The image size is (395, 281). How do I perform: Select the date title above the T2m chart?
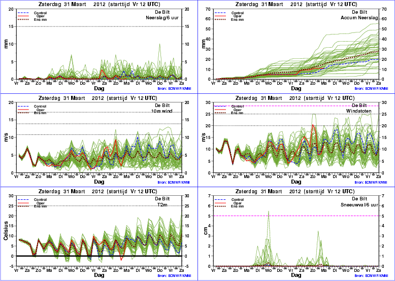point(99,191)
